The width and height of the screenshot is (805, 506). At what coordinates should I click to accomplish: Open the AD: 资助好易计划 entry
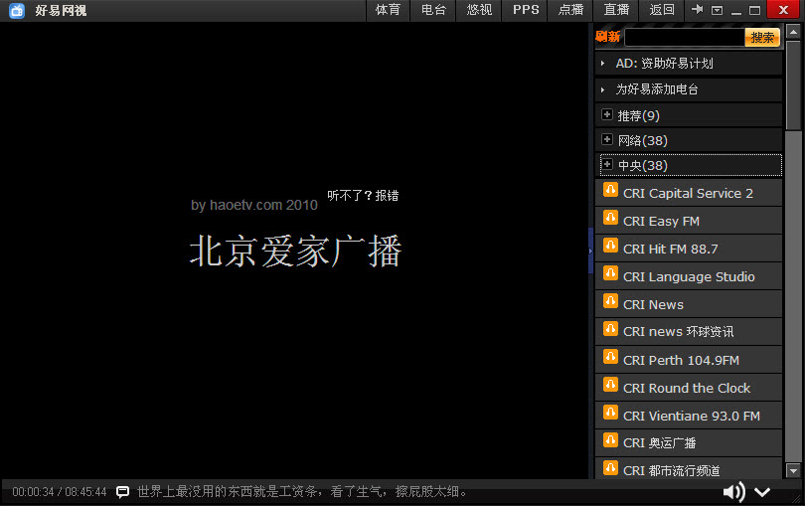664,64
